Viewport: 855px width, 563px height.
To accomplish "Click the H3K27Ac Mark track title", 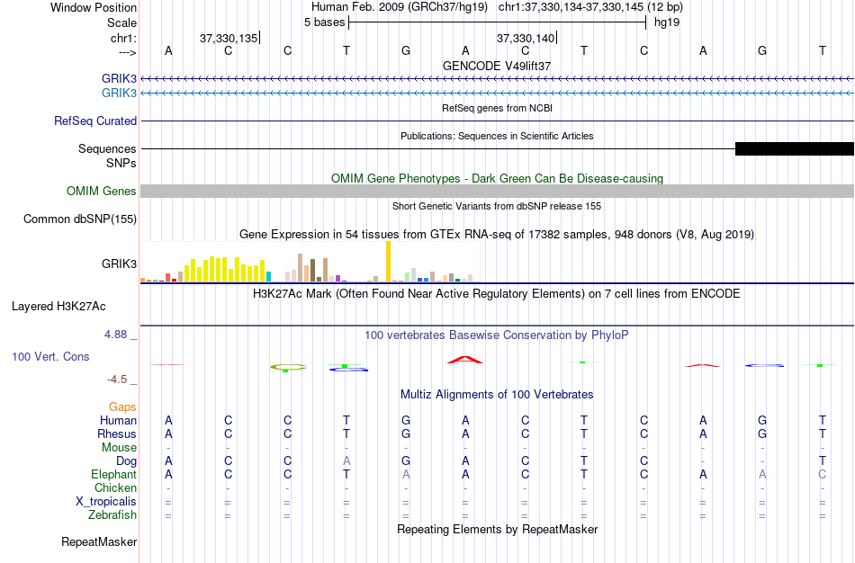I will (497, 294).
